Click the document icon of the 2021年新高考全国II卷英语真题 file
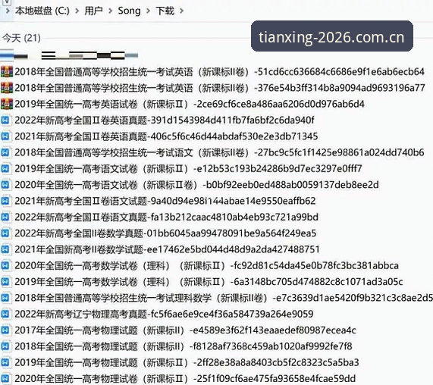Image resolution: width=433 pixels, height=385 pixels. 6,136
